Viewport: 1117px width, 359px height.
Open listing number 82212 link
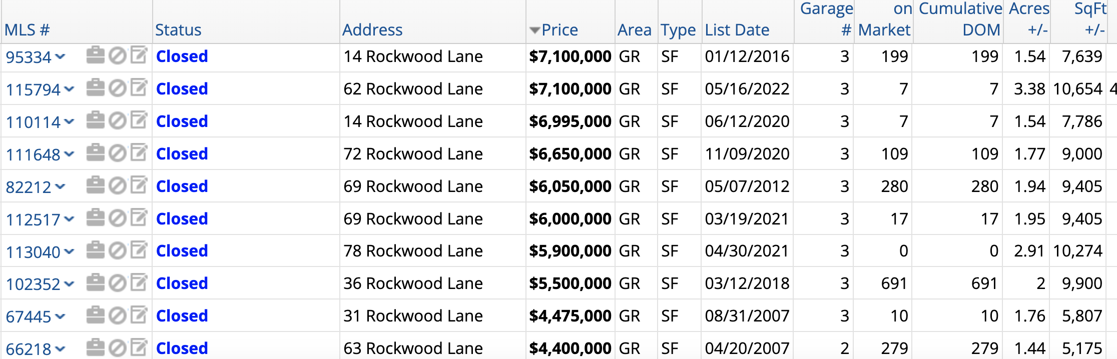point(29,187)
